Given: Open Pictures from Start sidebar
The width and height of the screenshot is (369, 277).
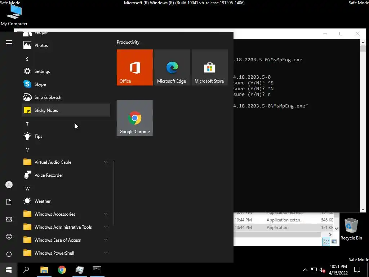Looking at the screenshot, I should (9, 219).
